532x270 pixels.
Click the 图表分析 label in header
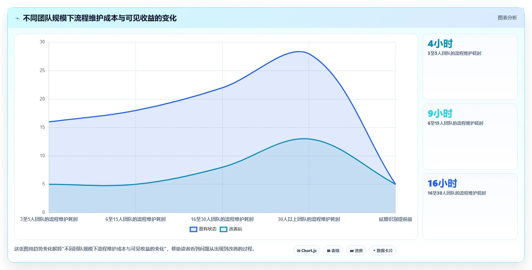tap(507, 18)
